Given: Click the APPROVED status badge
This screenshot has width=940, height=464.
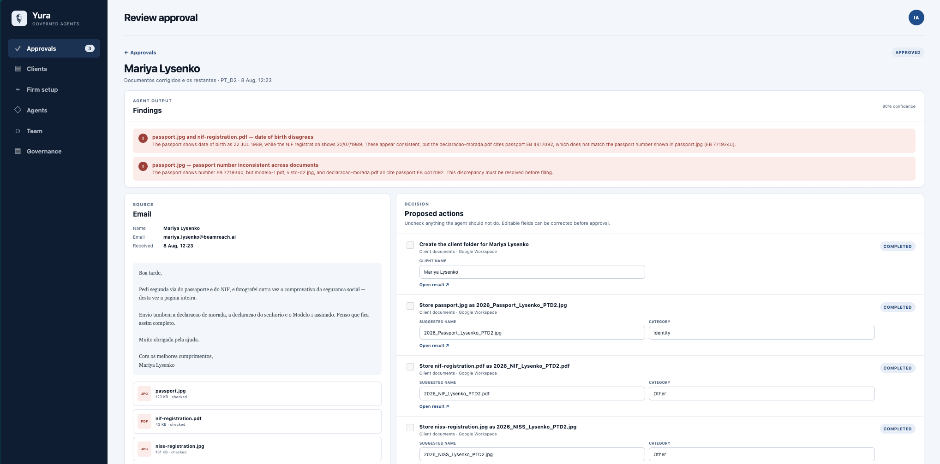Looking at the screenshot, I should [908, 53].
